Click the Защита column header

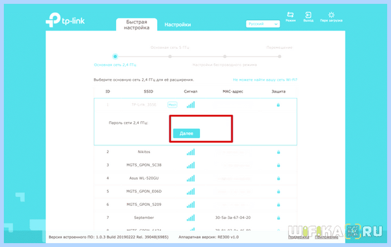[278, 91]
